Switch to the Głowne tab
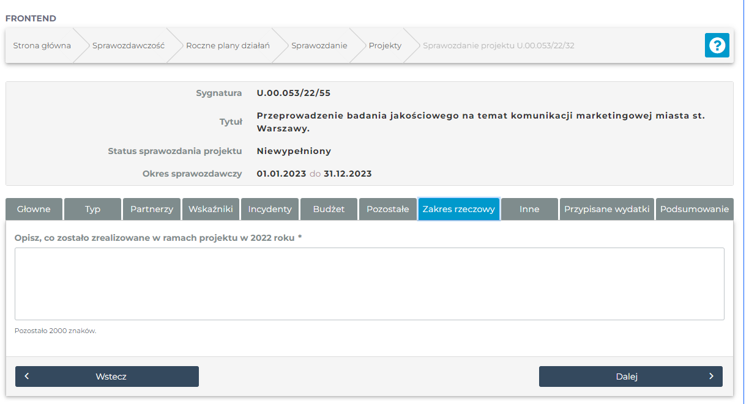The width and height of the screenshot is (749, 404). [x=34, y=209]
